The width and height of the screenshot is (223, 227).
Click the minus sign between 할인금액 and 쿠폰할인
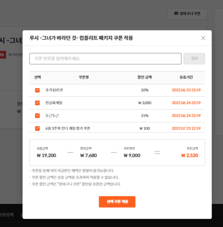click(x=114, y=152)
